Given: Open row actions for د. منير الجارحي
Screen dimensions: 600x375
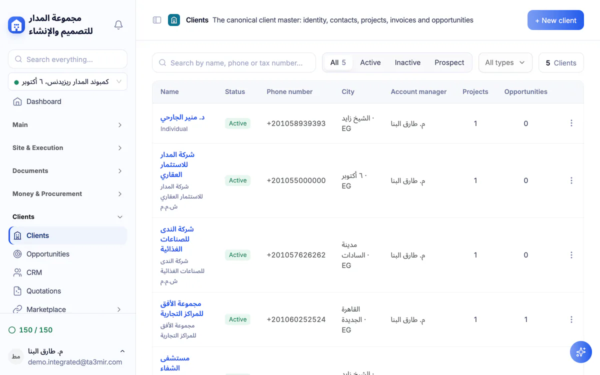Looking at the screenshot, I should (x=571, y=123).
